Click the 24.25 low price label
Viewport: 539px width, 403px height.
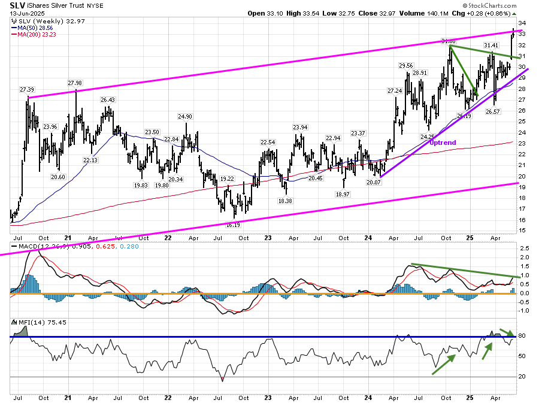click(428, 137)
